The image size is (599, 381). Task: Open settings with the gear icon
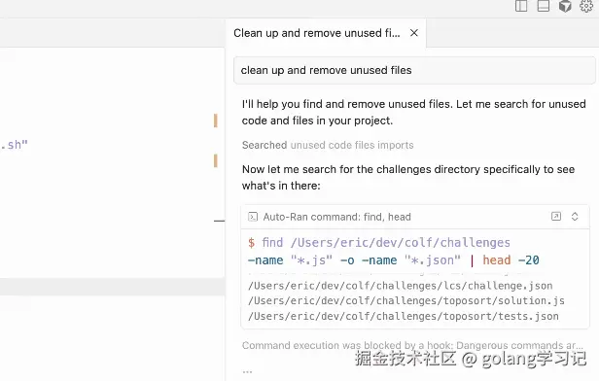tap(586, 6)
